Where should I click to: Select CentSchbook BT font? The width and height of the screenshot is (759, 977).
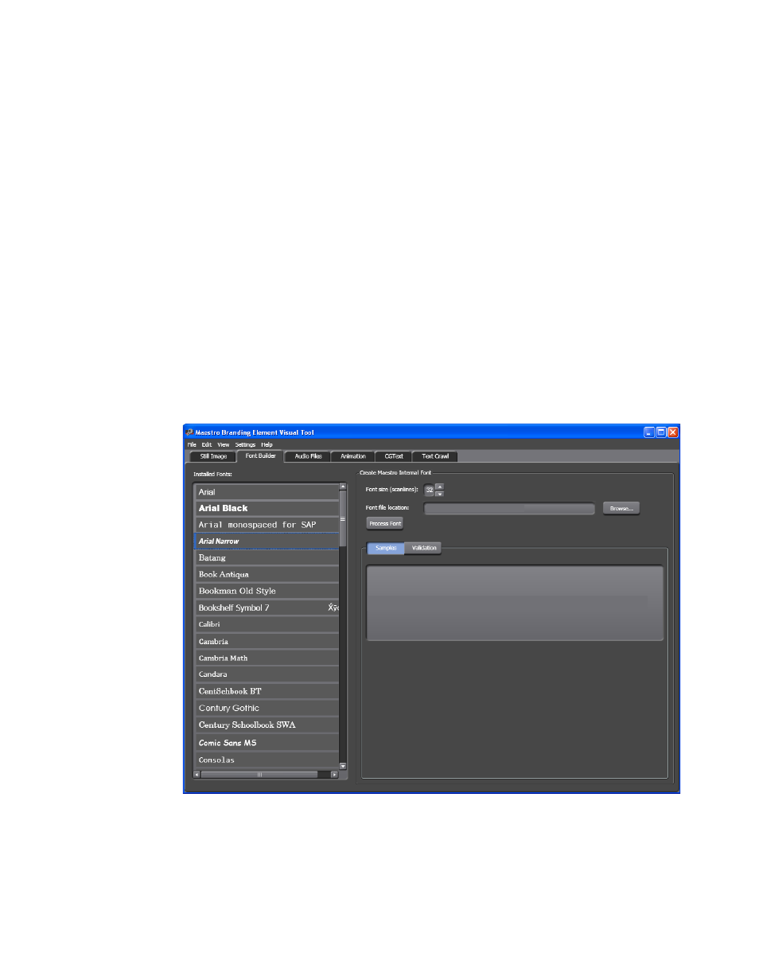[267, 692]
